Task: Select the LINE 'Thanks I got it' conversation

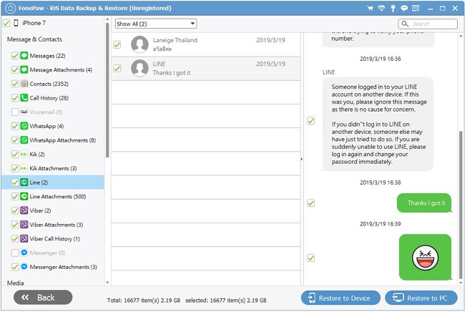Action: coord(206,69)
